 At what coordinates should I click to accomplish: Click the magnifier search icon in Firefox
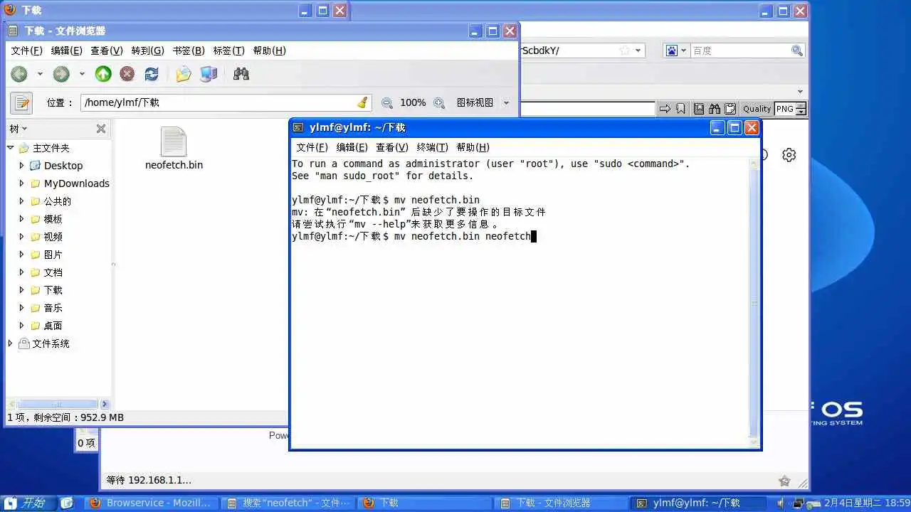pyautogui.click(x=797, y=50)
